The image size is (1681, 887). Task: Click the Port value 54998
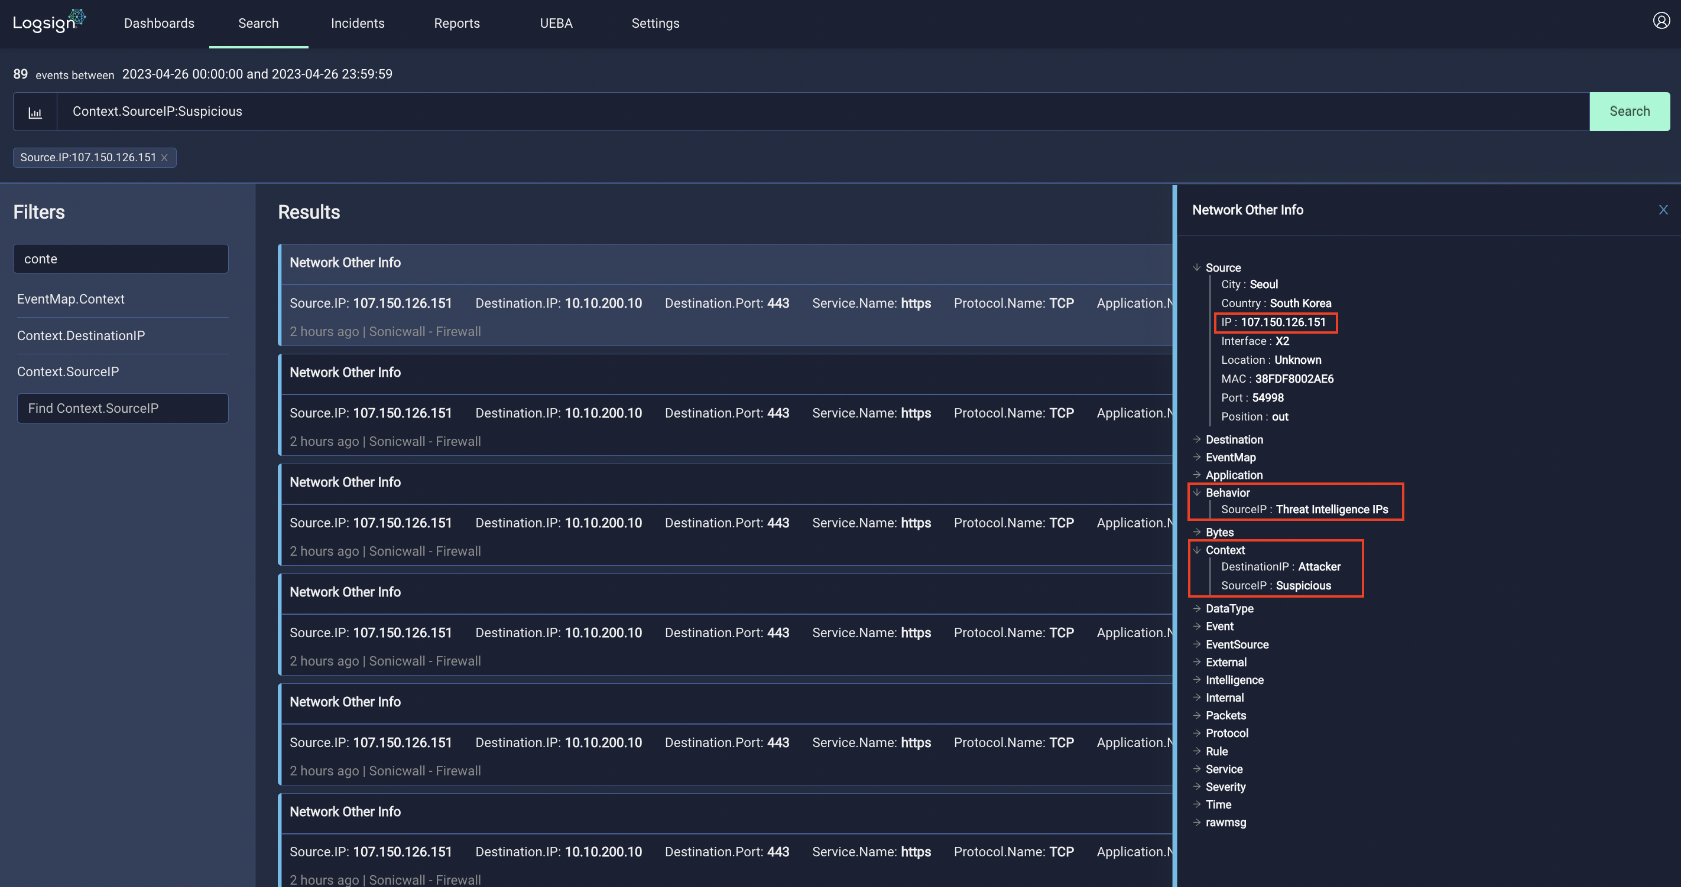point(1267,398)
